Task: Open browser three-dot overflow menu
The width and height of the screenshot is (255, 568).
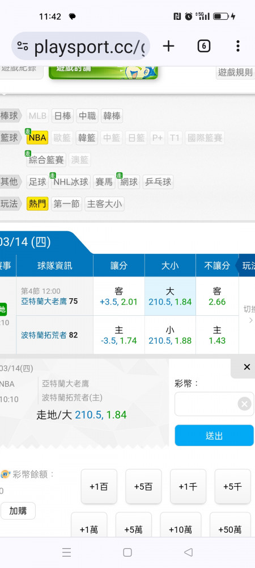Action: click(237, 46)
